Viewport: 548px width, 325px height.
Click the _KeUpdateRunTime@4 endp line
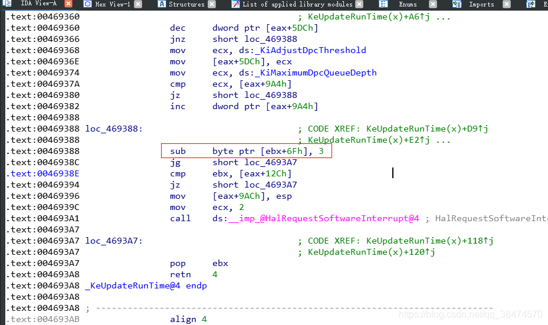pos(146,285)
